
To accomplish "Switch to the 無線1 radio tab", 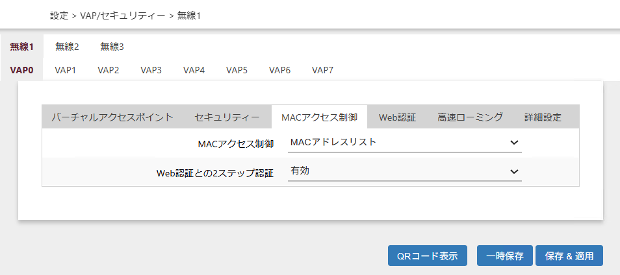I will [21, 47].
